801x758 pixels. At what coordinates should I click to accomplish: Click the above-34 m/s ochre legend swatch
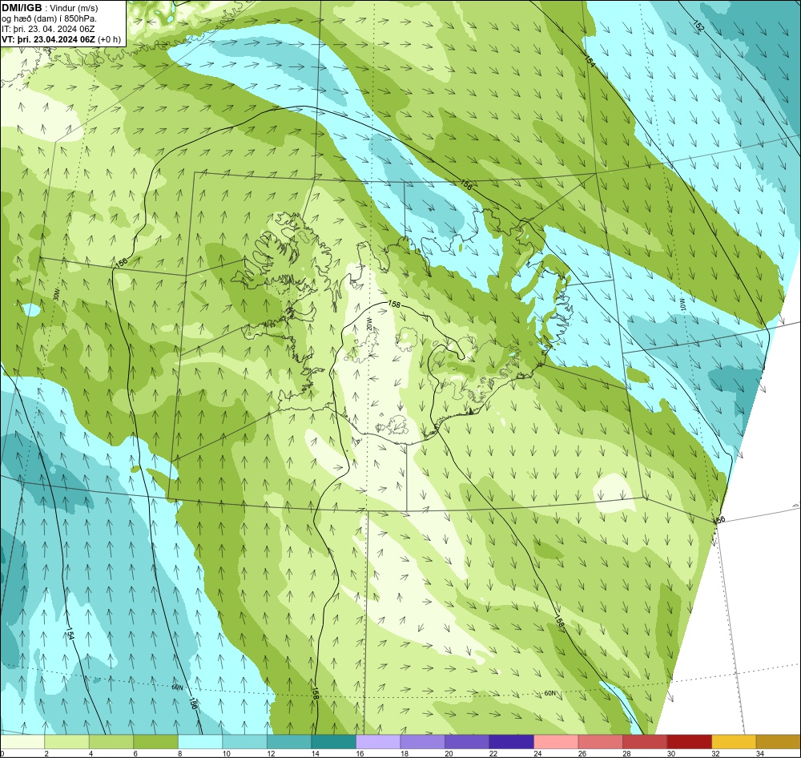pos(778,742)
